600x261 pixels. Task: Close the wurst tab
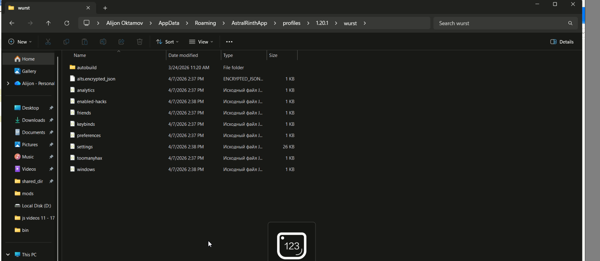pos(88,8)
